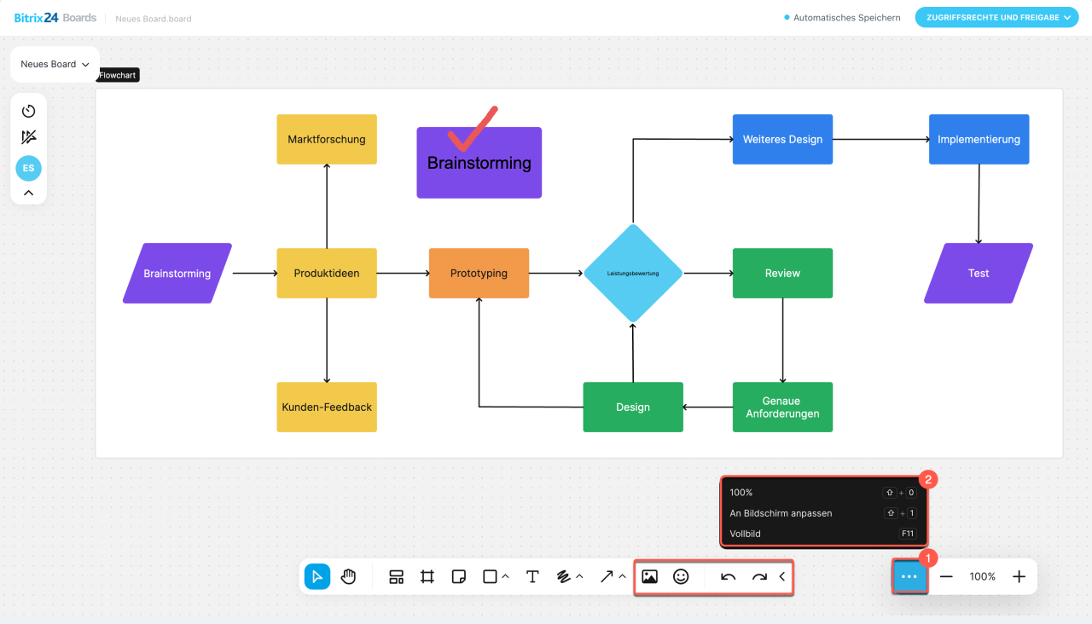Collapse the left side panel chevron
Screen dimensions: 1092x624
pos(28,193)
